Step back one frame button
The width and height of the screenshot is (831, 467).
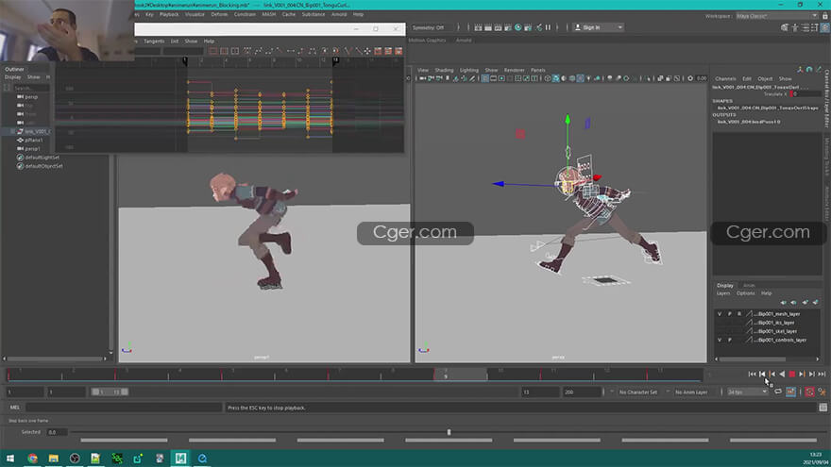click(x=762, y=374)
